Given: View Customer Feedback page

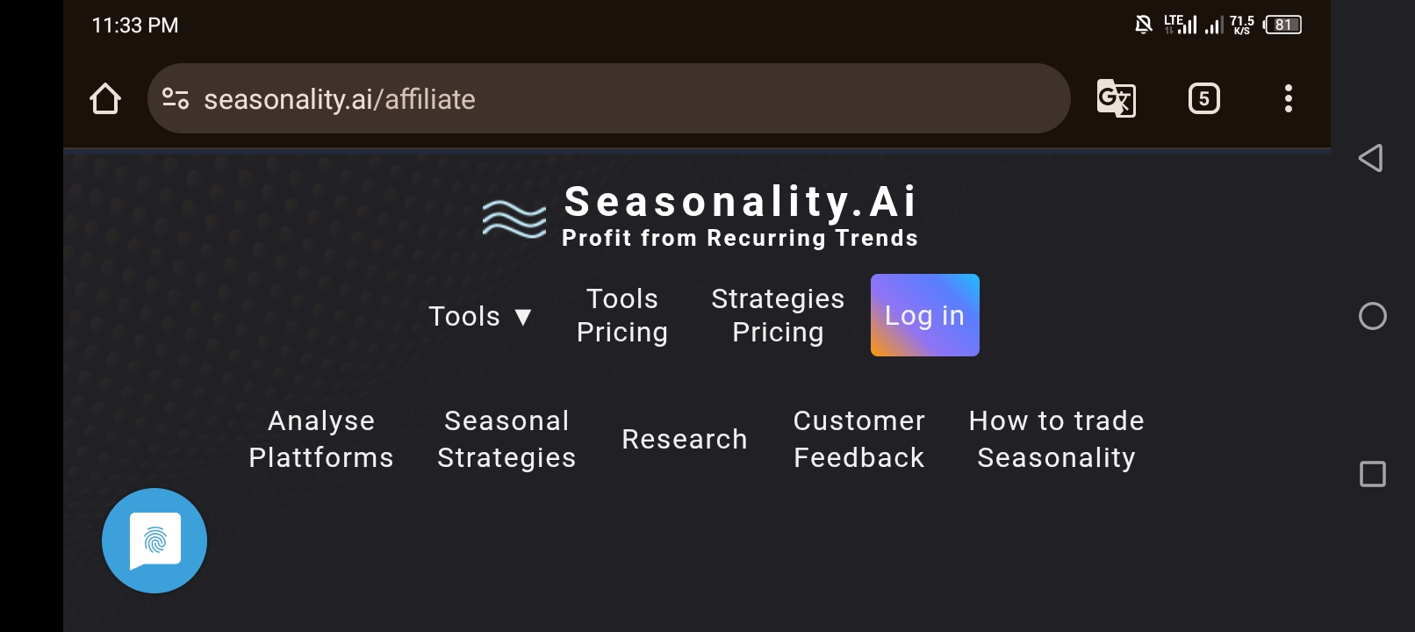Looking at the screenshot, I should coord(859,439).
